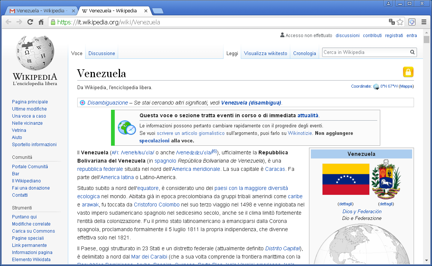Click the Wikipedia globe logo
This screenshot has width=432, height=266.
click(35, 54)
